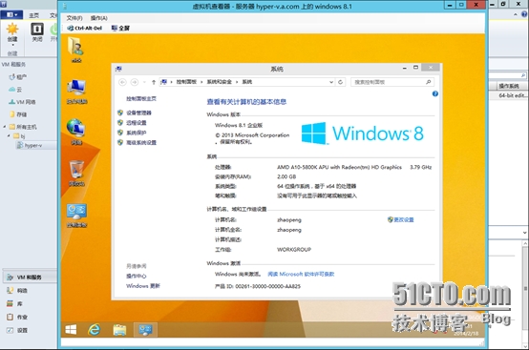Open 远程设置 link
Screen dimensions: 529x350
pyautogui.click(x=137, y=123)
